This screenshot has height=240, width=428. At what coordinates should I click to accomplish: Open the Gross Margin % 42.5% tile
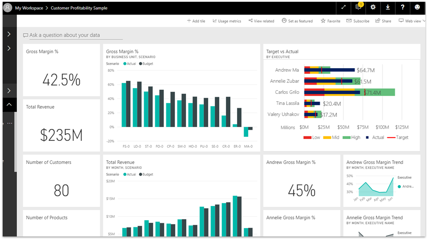coord(62,70)
